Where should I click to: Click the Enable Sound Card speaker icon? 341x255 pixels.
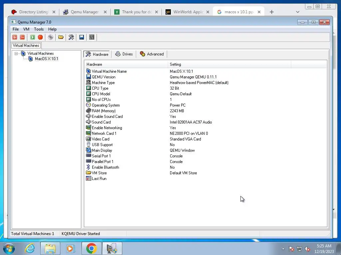pos(88,116)
